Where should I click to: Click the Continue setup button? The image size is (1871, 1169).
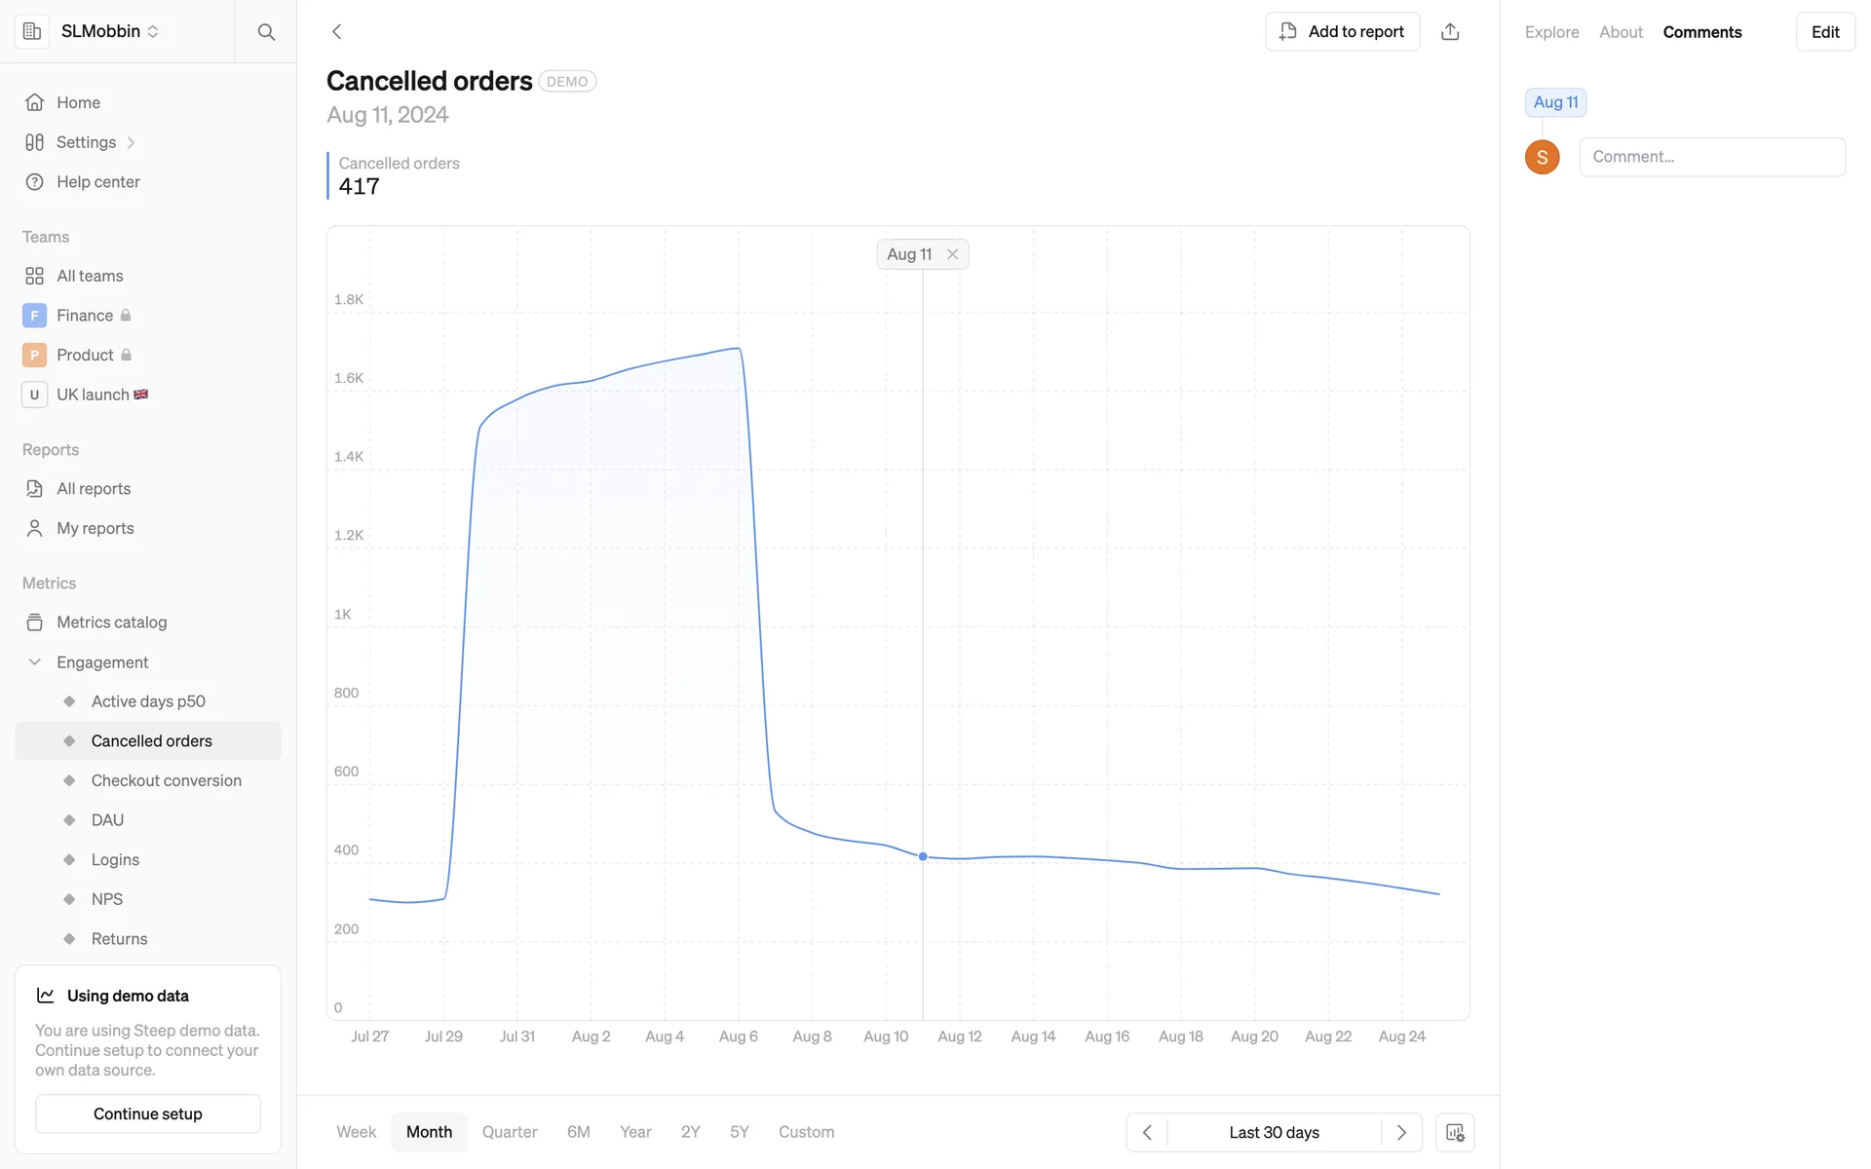tap(148, 1113)
